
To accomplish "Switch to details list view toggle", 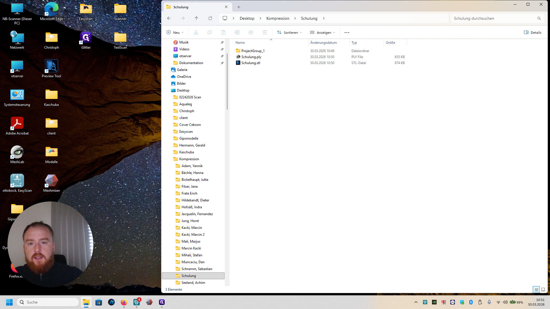I will (x=536, y=290).
